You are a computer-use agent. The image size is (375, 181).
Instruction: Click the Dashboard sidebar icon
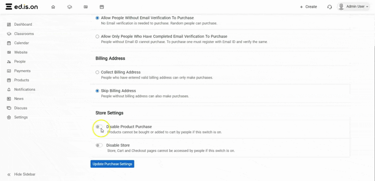click(x=9, y=24)
